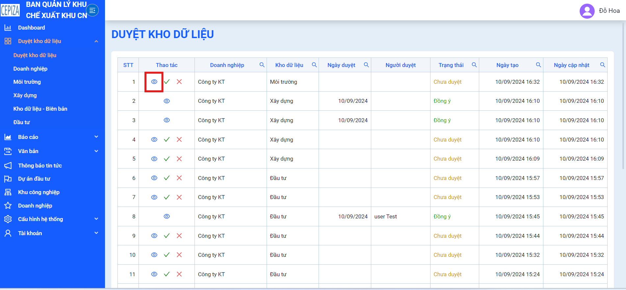The image size is (626, 290).
Task: Approve row 9 with green checkmark
Action: click(167, 236)
